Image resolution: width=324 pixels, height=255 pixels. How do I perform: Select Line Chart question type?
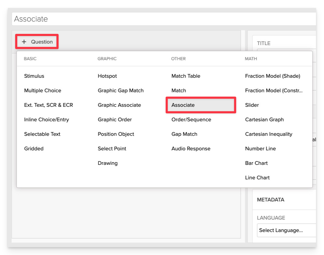coord(257,178)
